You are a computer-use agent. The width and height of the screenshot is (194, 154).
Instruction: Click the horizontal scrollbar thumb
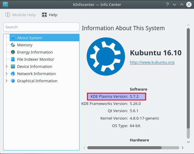coord(124,148)
